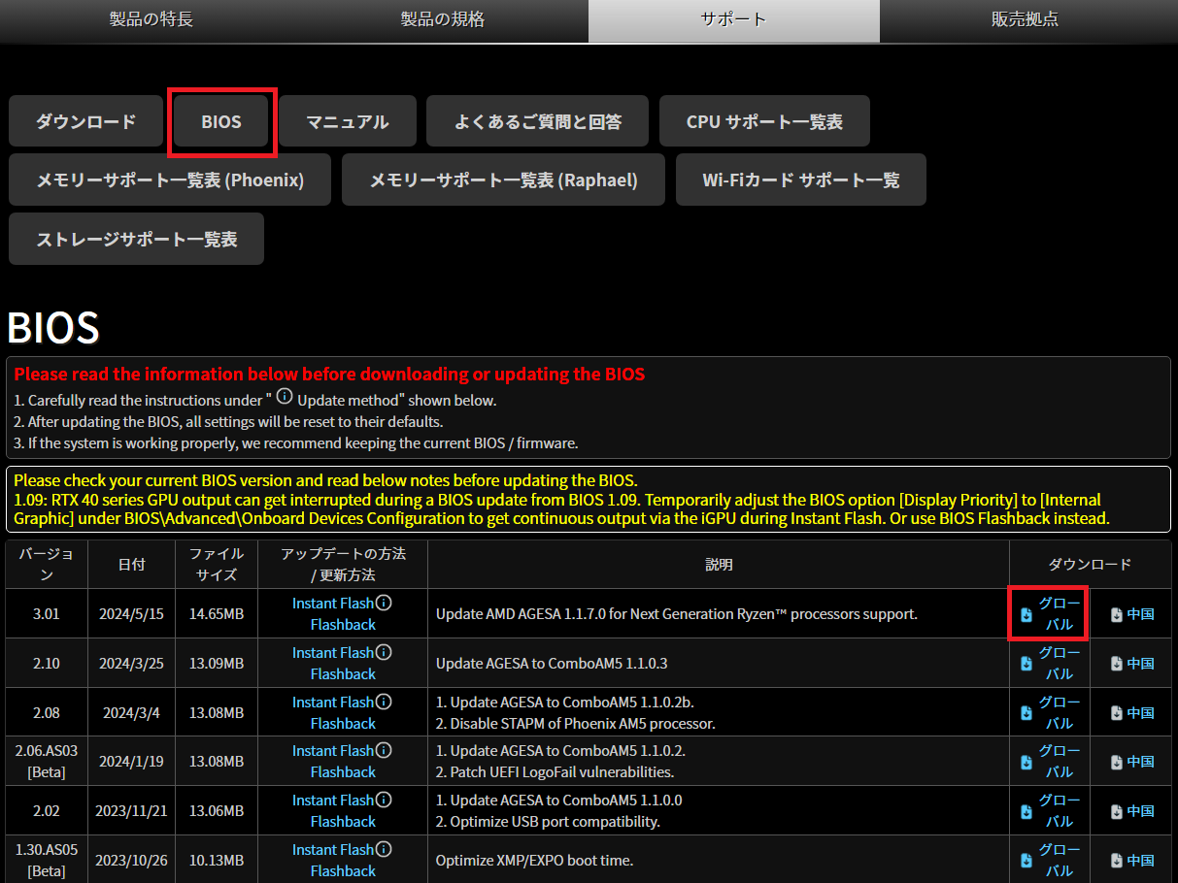
Task: Click the 中国 download link for 2.02
Action: pos(1140,811)
